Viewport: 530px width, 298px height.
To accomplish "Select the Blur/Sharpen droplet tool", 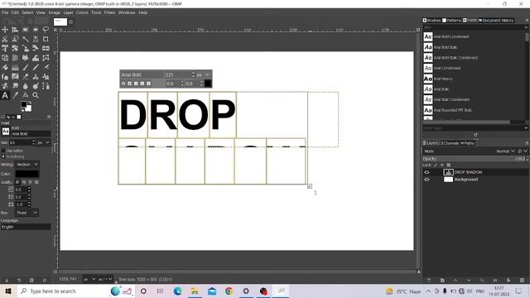I will click(26, 86).
